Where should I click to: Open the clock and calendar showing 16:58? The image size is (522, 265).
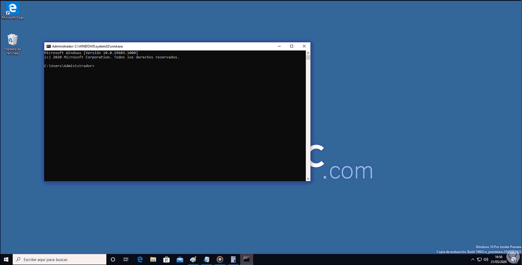pos(499,259)
